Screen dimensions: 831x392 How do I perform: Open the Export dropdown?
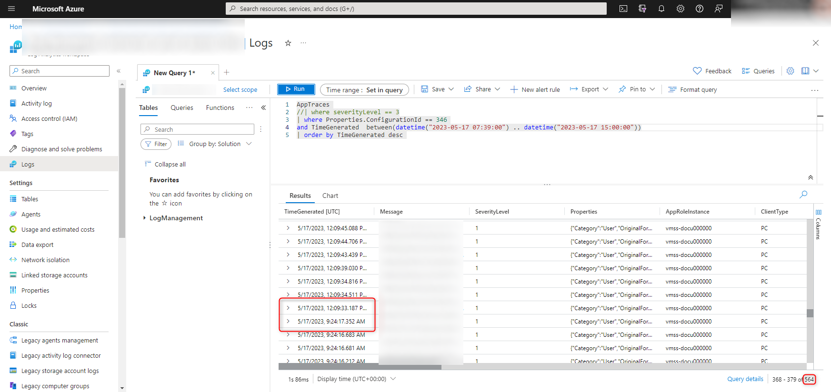coord(589,89)
